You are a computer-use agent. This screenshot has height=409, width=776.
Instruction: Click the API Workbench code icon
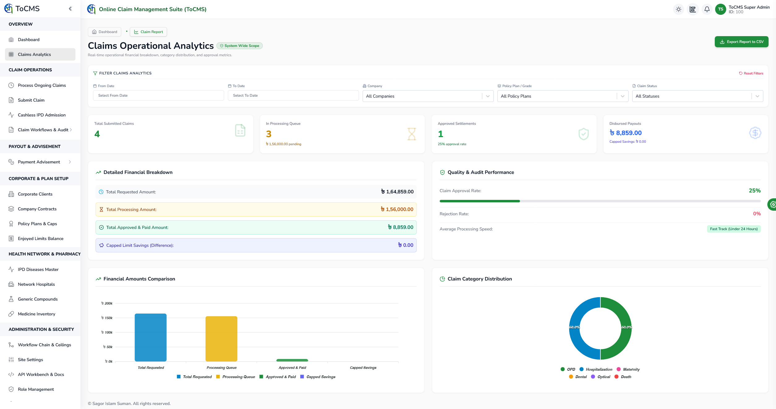point(11,374)
